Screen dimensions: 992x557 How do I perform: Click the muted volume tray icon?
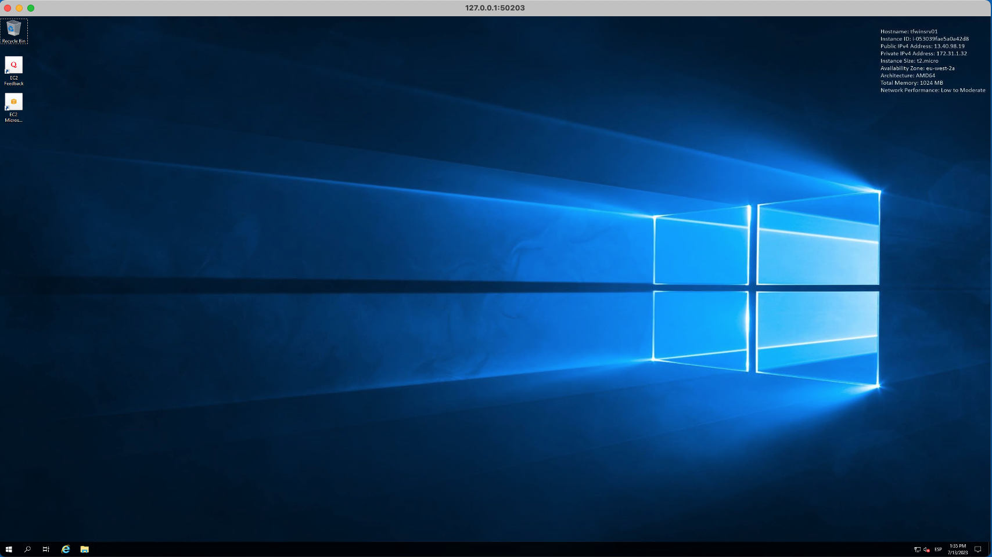tap(926, 549)
